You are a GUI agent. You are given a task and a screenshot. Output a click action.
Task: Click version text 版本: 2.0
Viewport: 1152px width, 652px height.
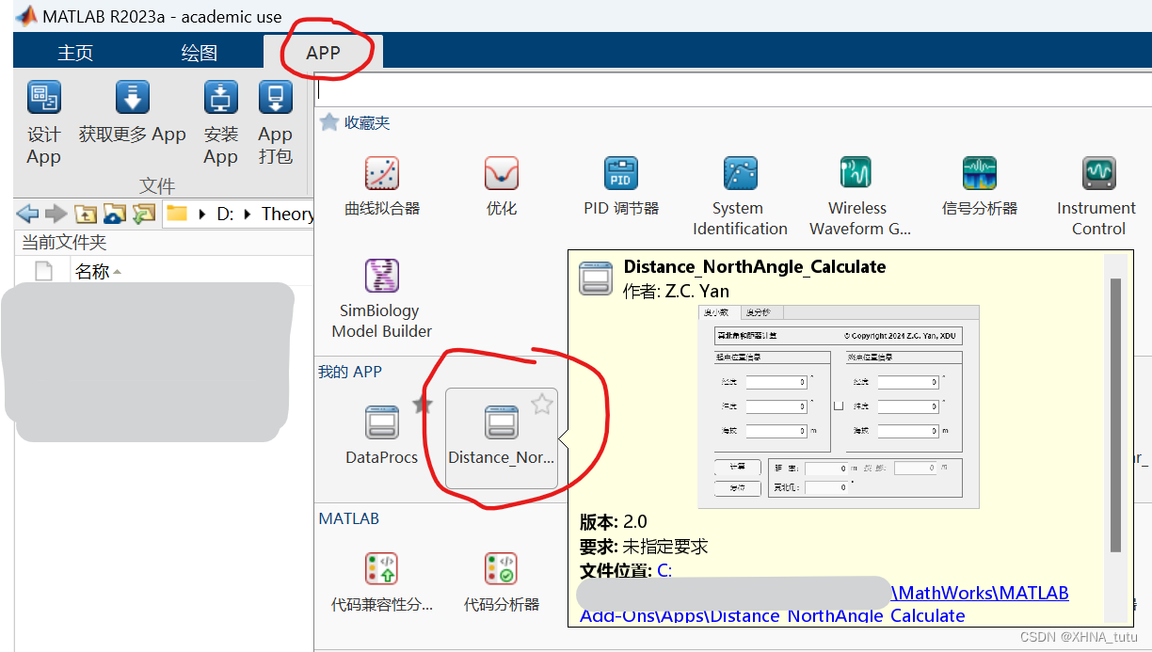(x=613, y=521)
